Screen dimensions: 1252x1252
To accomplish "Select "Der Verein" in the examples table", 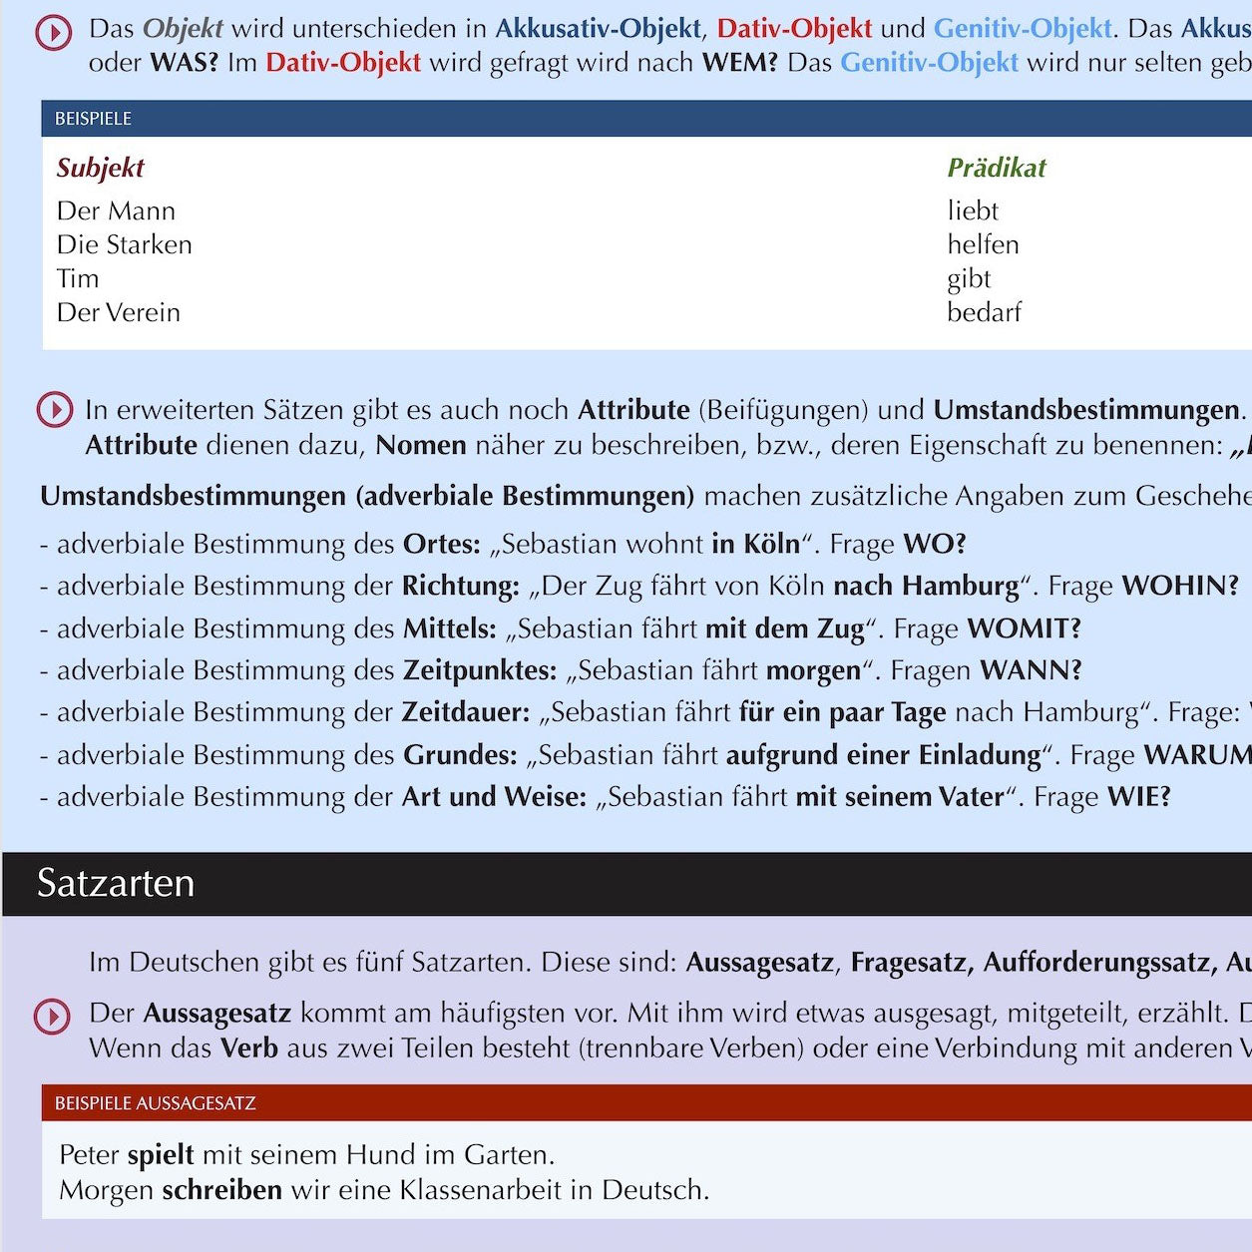I will click(x=119, y=313).
